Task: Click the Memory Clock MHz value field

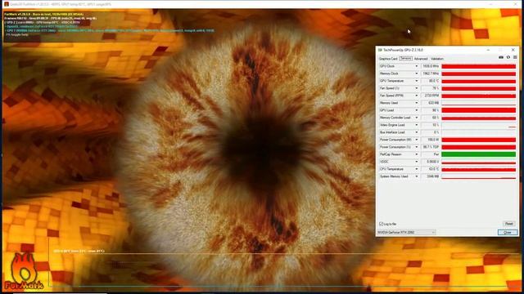Action: click(x=431, y=73)
